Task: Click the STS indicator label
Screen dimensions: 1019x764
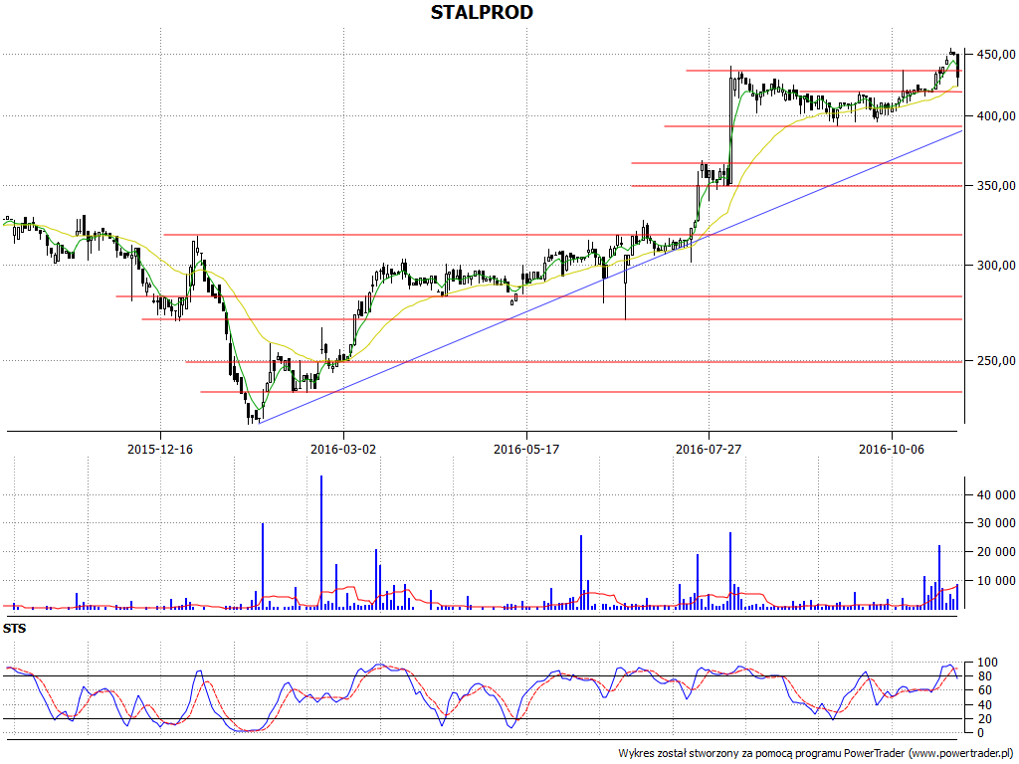Action: (14, 629)
